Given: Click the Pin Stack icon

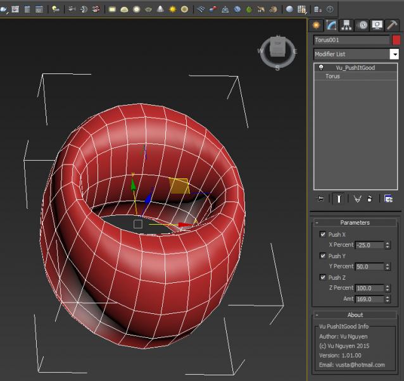Looking at the screenshot, I should (320, 199).
